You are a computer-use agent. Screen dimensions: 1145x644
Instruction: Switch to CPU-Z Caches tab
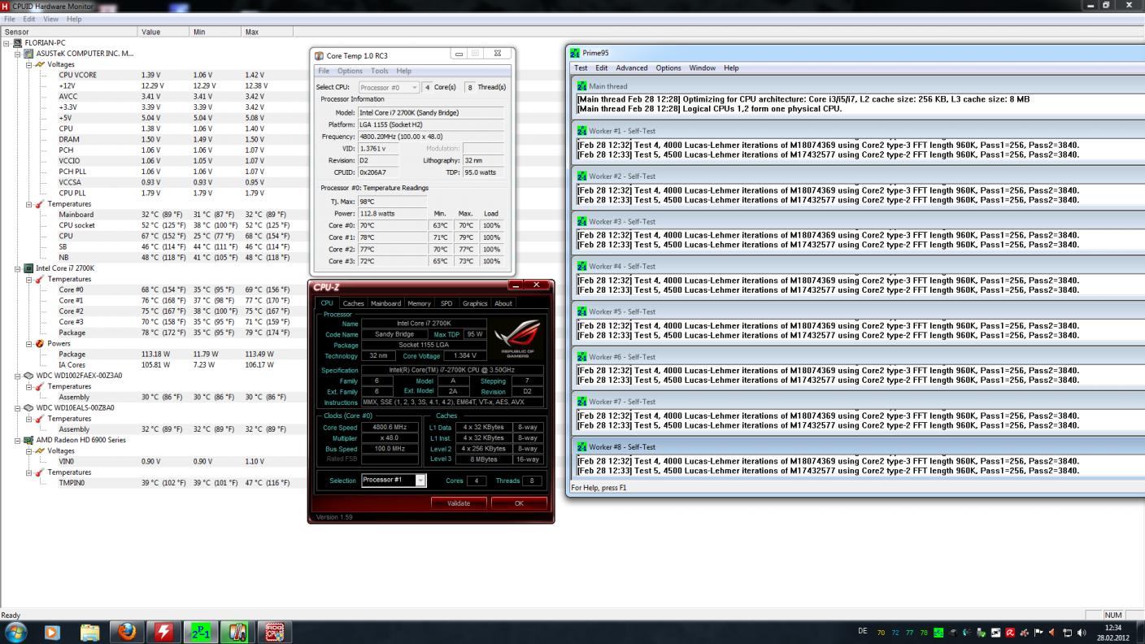pyautogui.click(x=353, y=303)
